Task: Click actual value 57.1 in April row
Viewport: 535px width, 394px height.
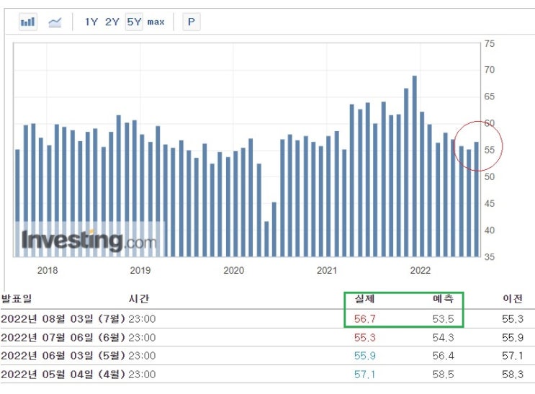Action: click(x=365, y=375)
